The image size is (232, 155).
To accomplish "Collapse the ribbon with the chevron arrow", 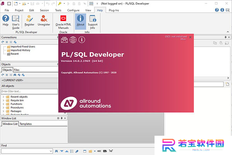I will [228, 32].
